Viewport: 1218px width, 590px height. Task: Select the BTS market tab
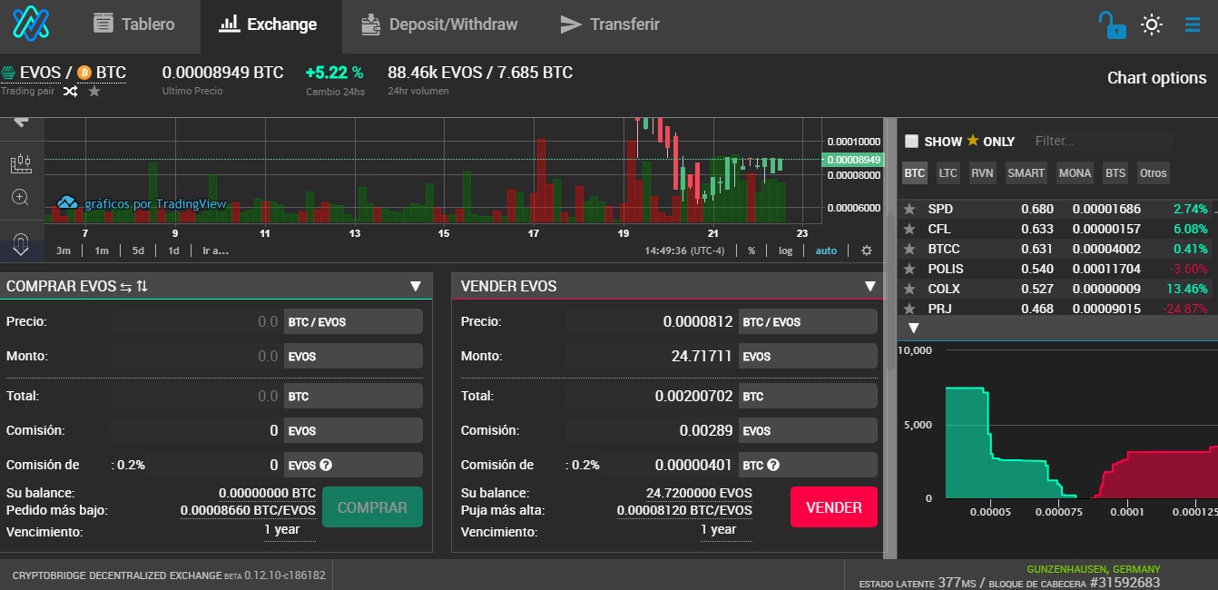click(1115, 172)
